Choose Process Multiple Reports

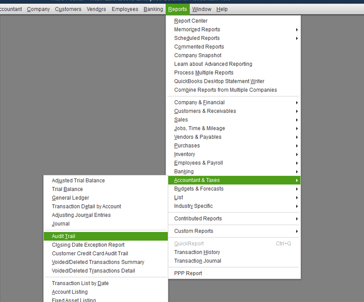point(234,72)
